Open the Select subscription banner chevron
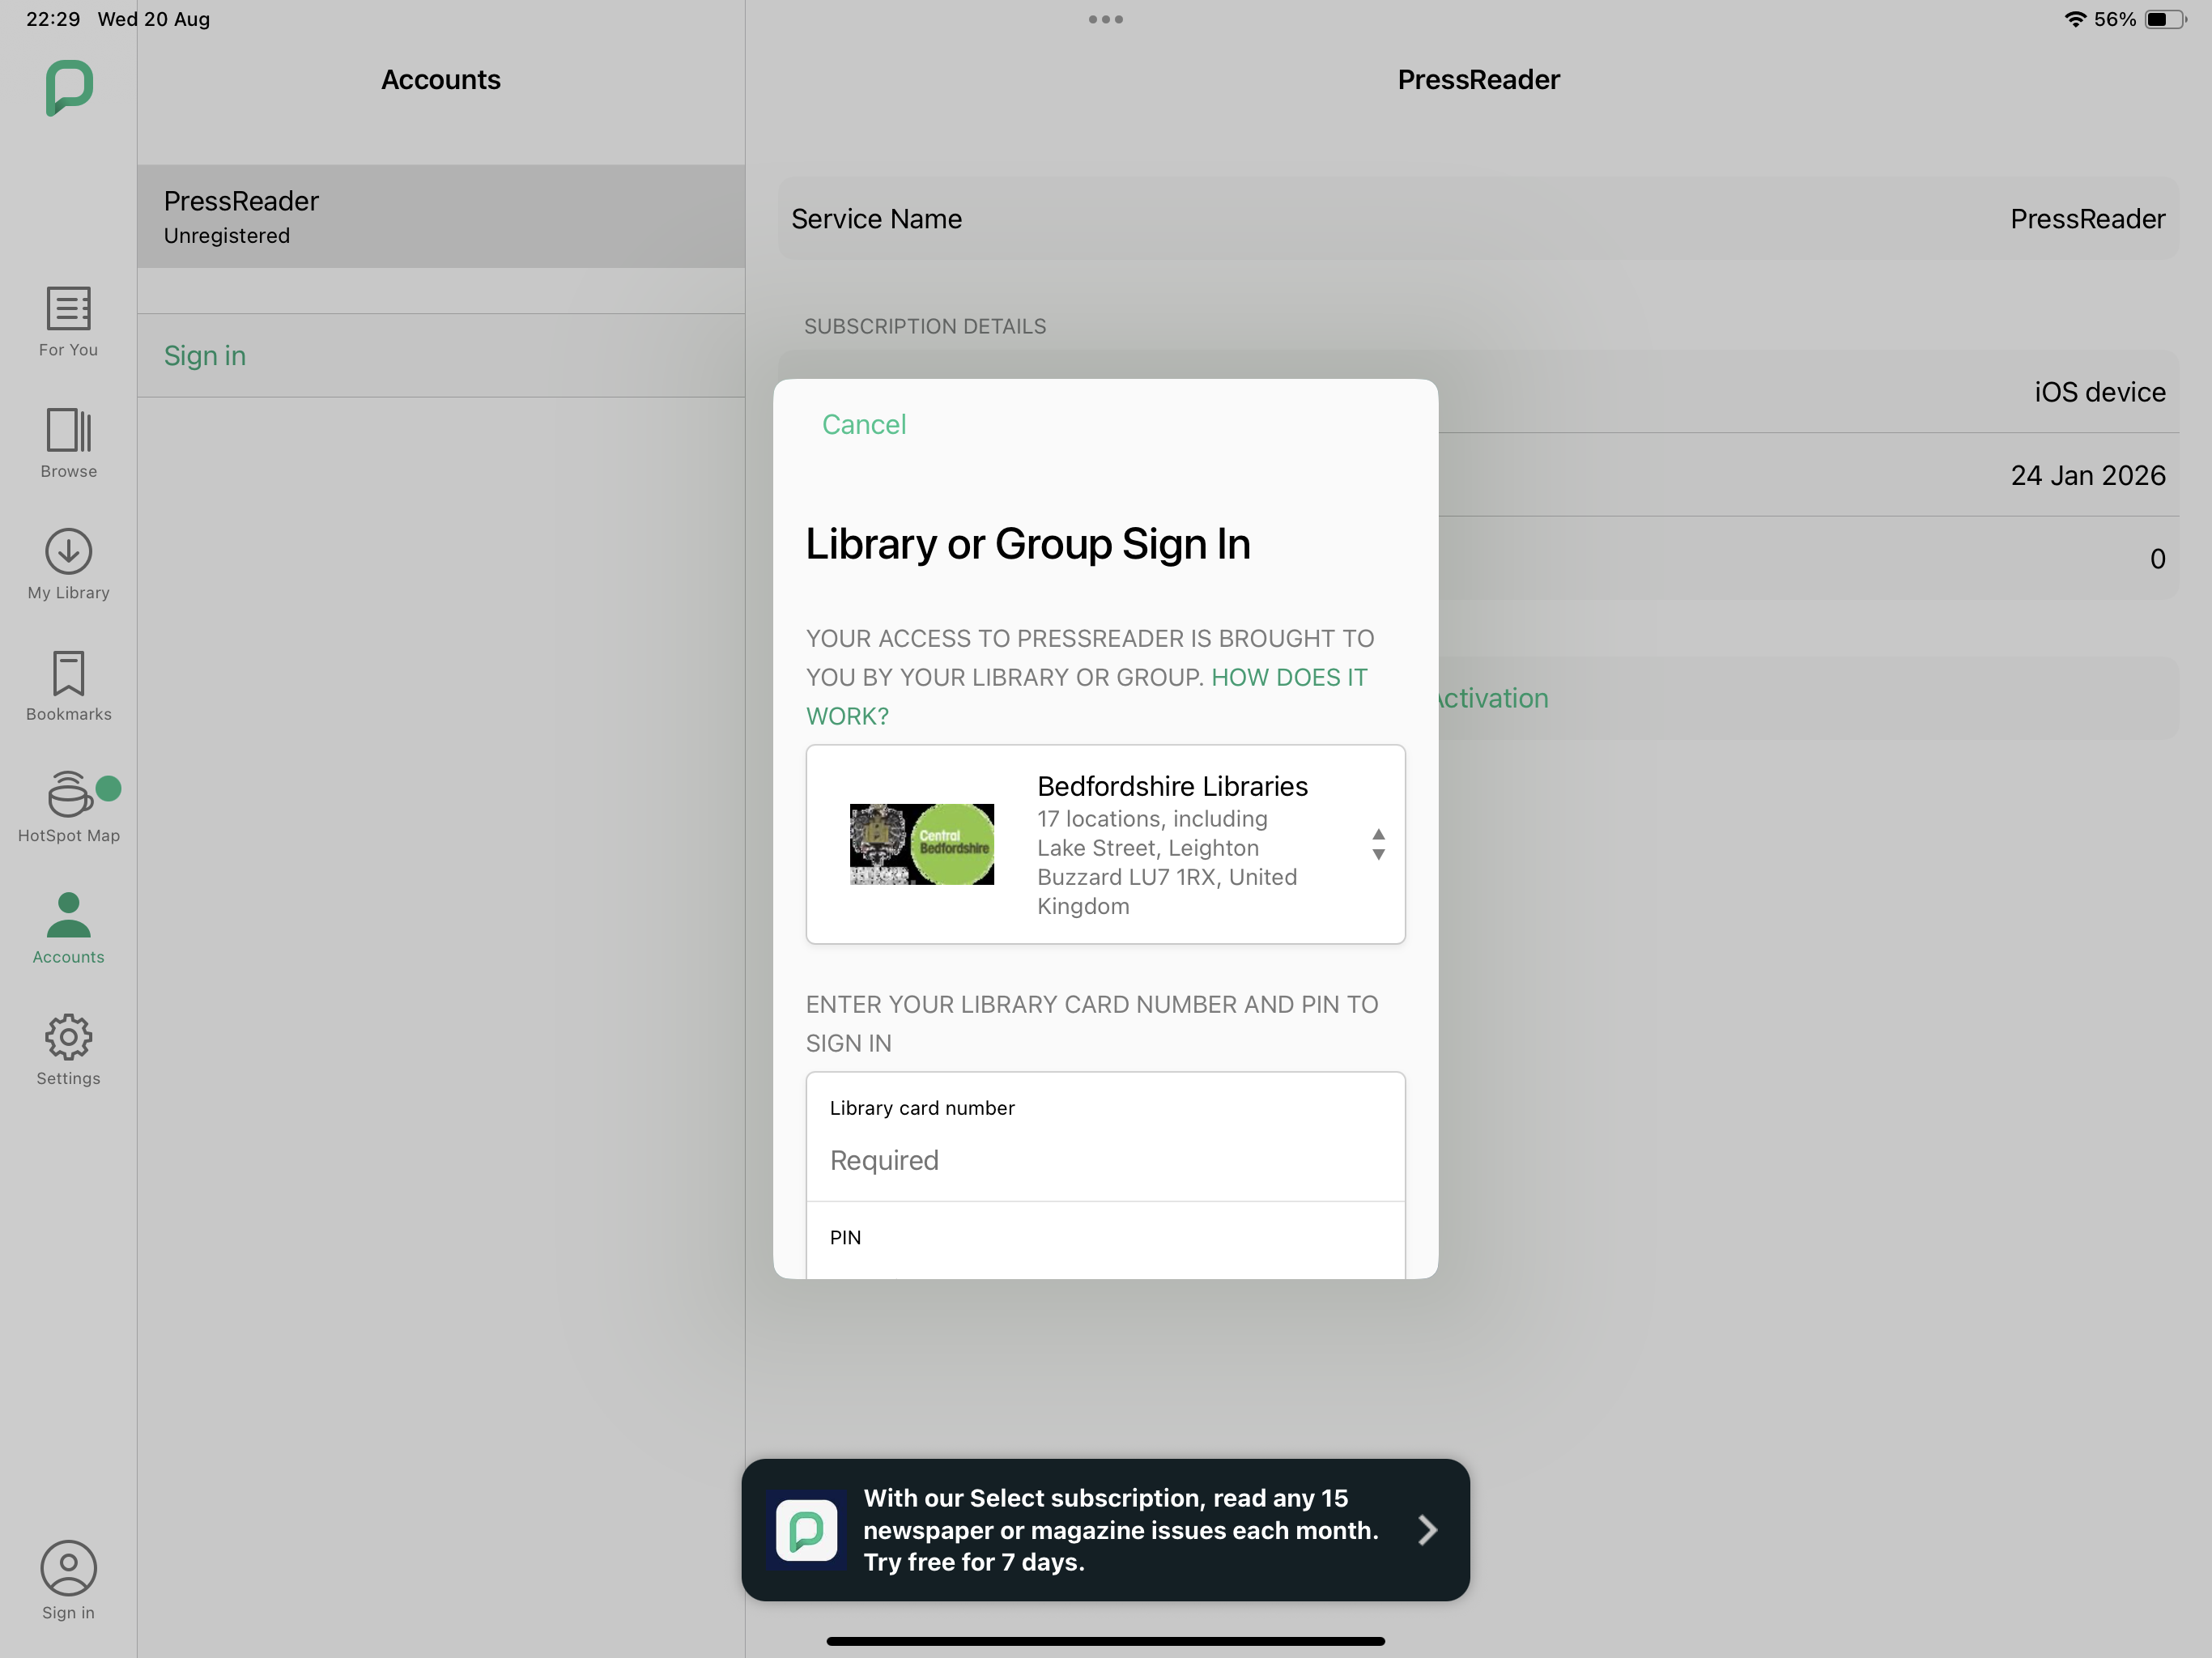2212x1658 pixels. (1427, 1529)
